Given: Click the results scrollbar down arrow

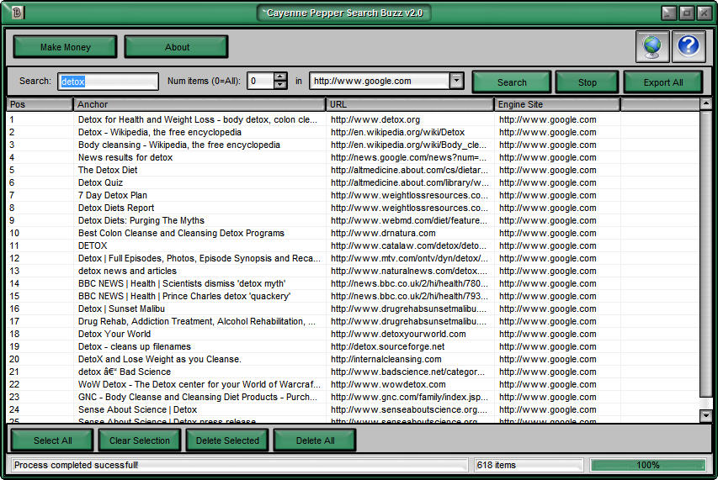Looking at the screenshot, I should [705, 415].
